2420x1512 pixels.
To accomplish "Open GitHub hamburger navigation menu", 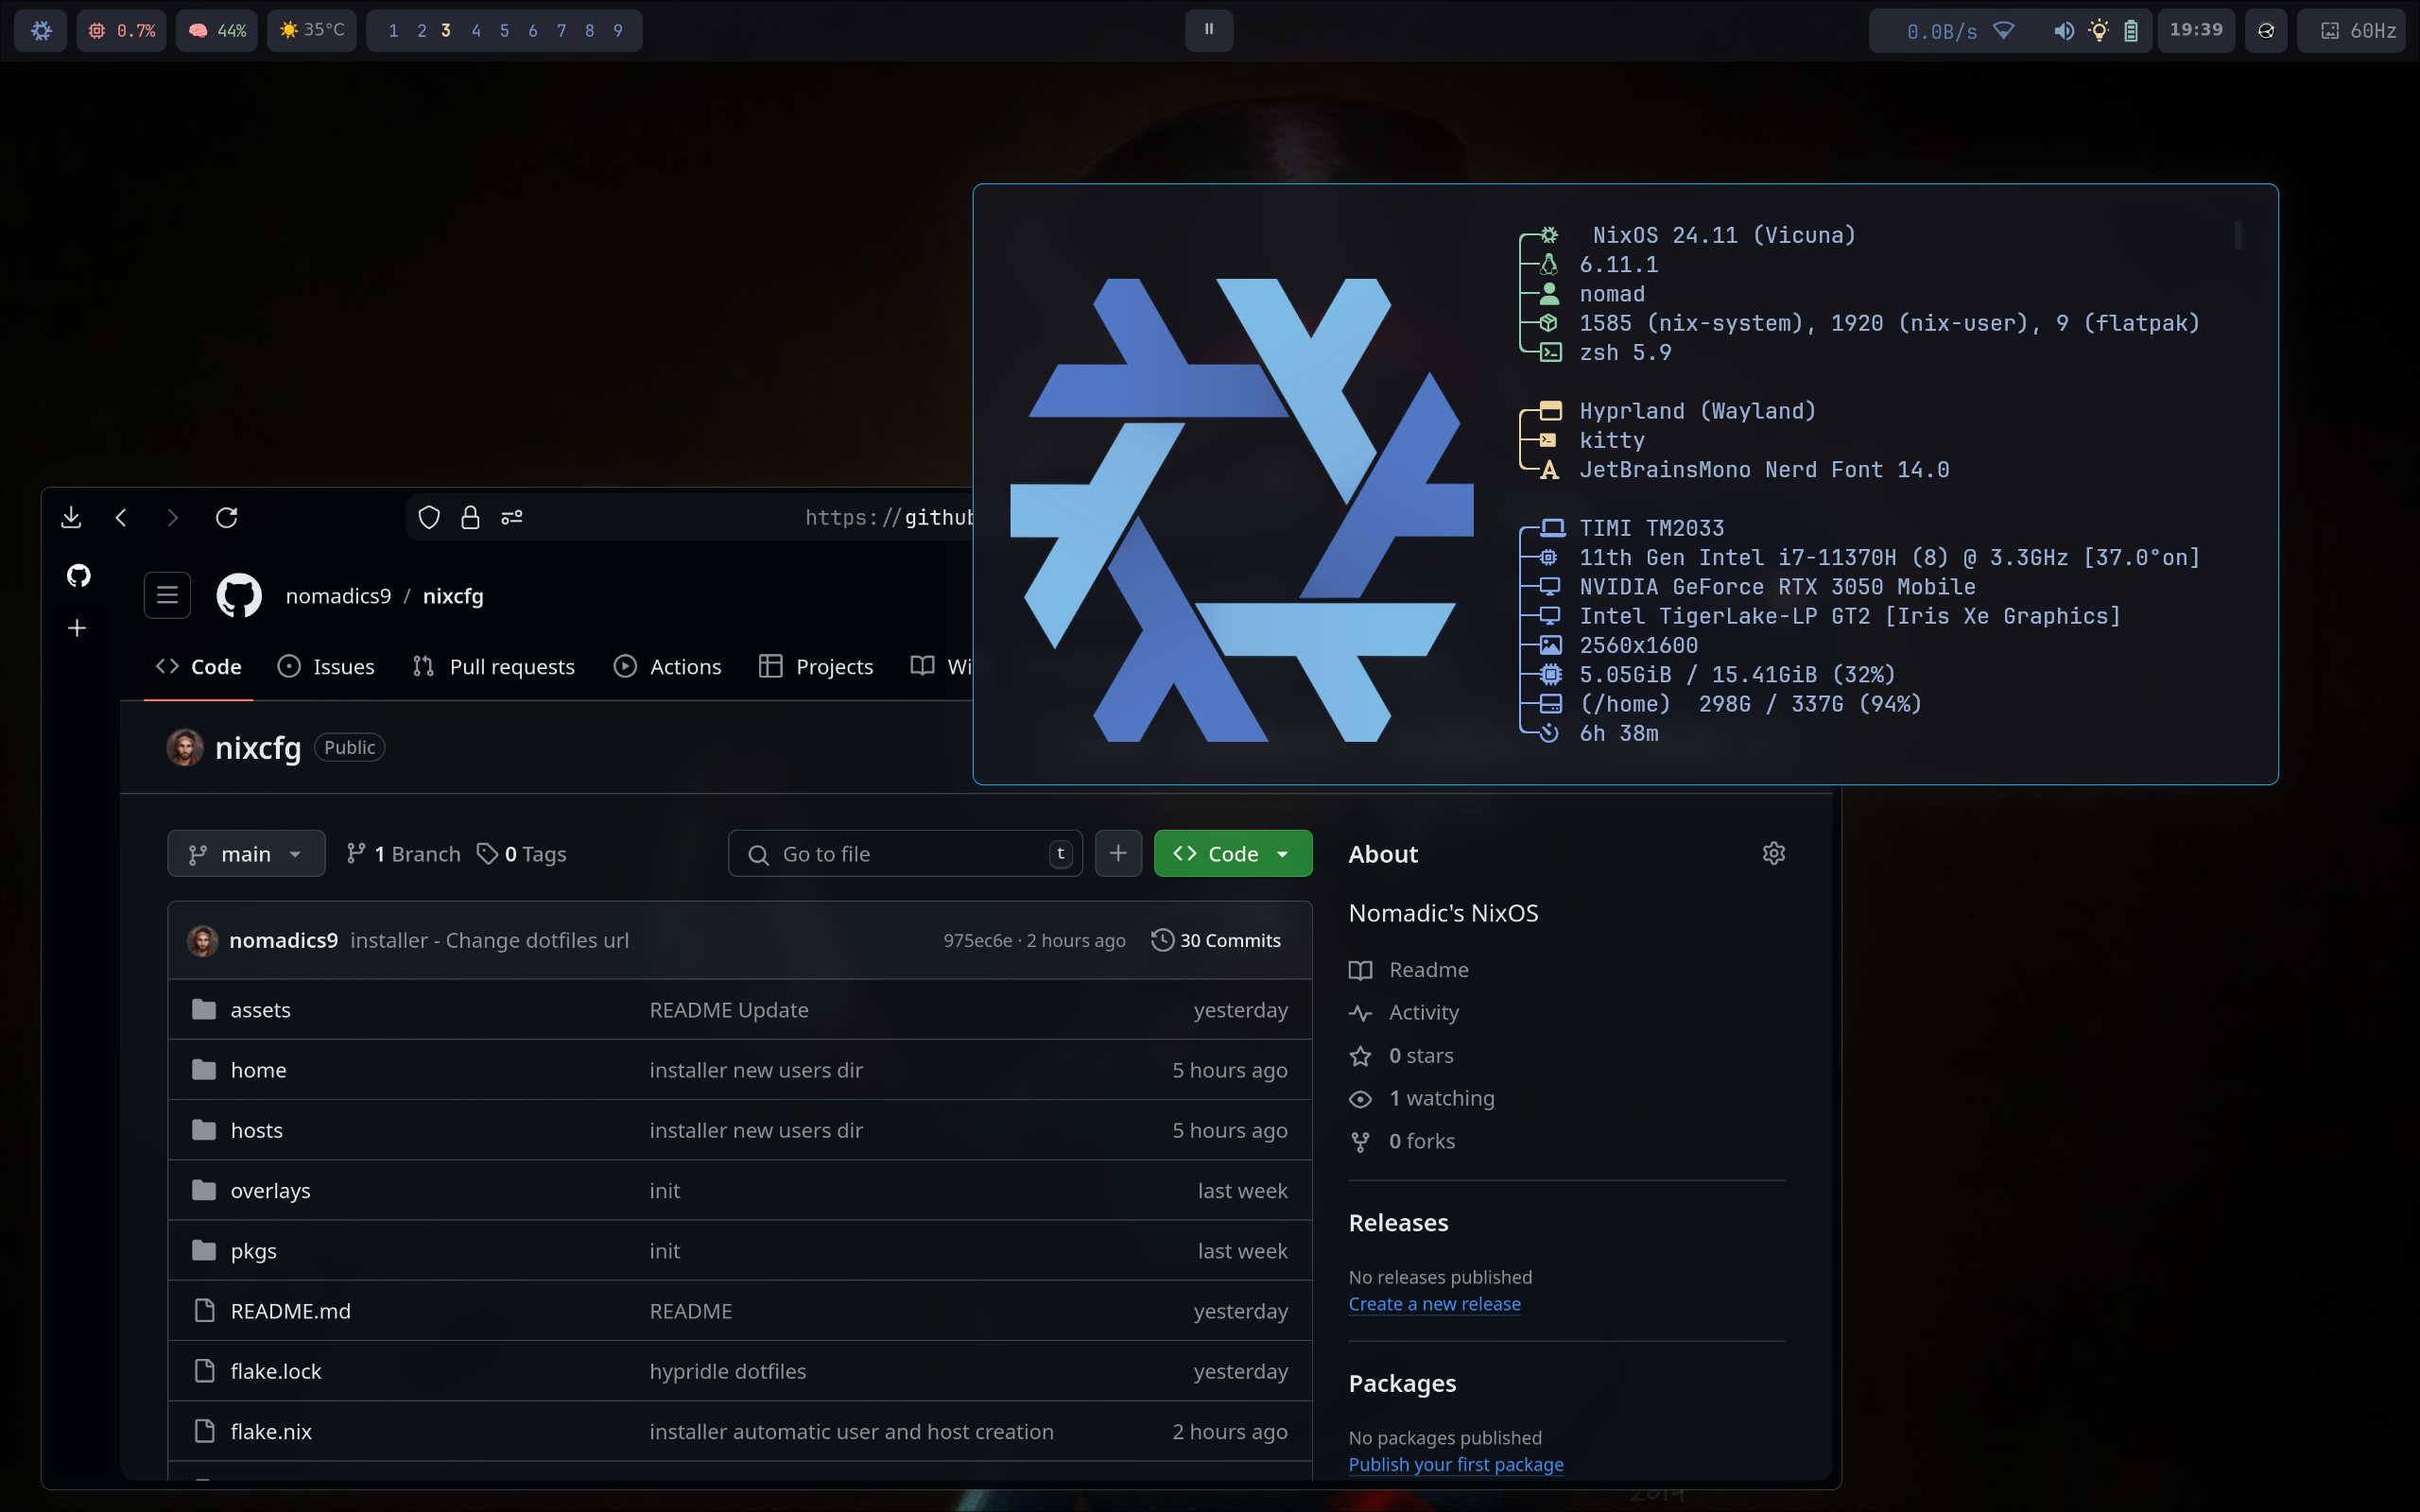I will pos(167,595).
